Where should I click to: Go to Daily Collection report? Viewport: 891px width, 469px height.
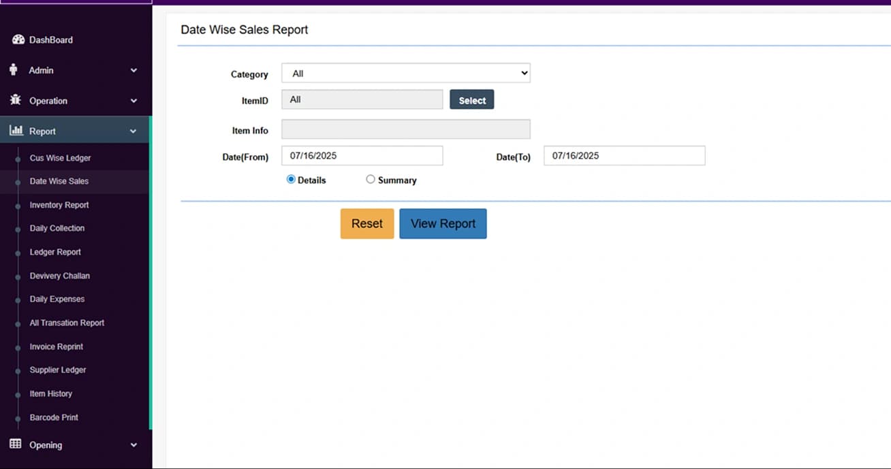pos(57,228)
